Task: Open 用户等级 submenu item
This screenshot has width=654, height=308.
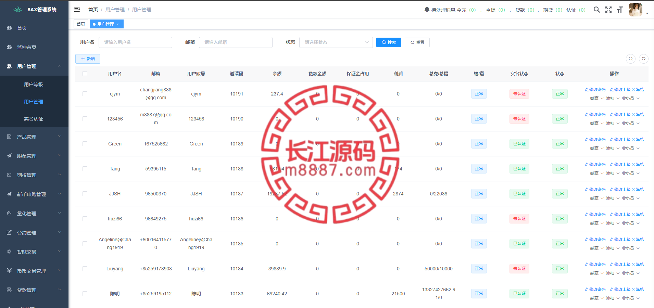Action: pyautogui.click(x=34, y=85)
